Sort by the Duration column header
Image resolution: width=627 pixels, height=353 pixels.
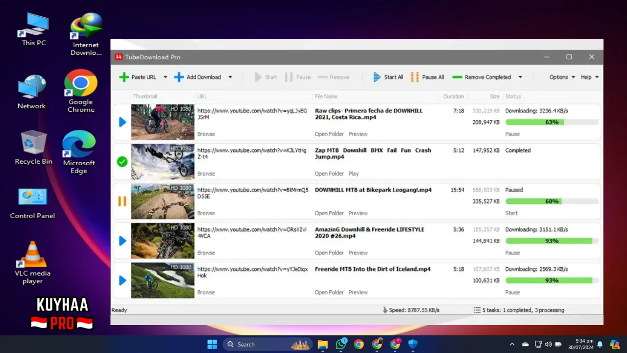[453, 97]
